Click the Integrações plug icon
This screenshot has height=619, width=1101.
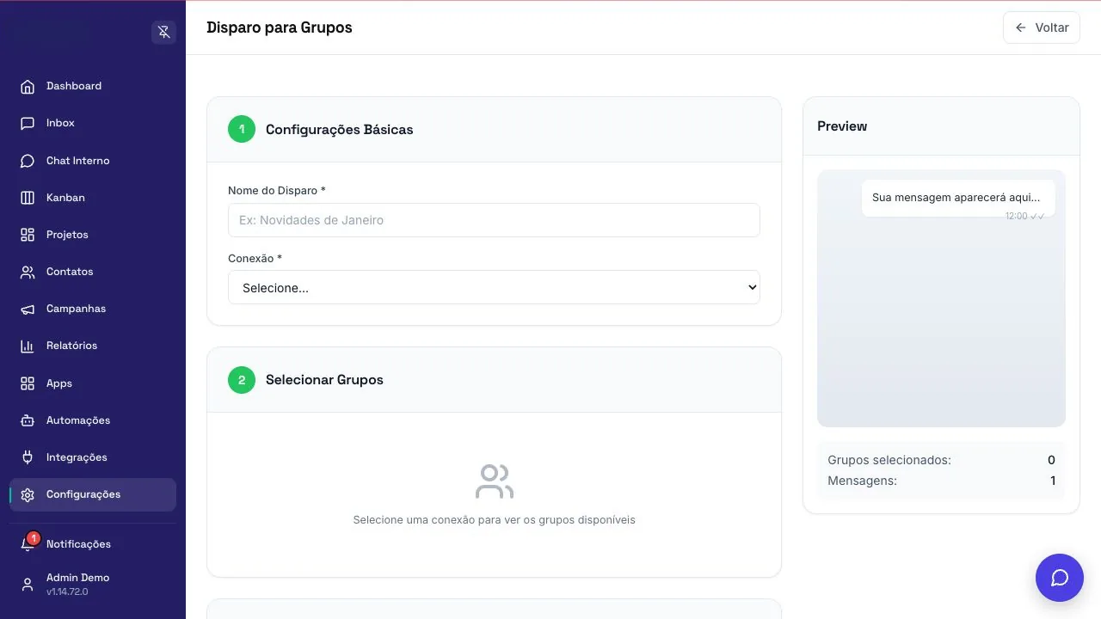28,457
